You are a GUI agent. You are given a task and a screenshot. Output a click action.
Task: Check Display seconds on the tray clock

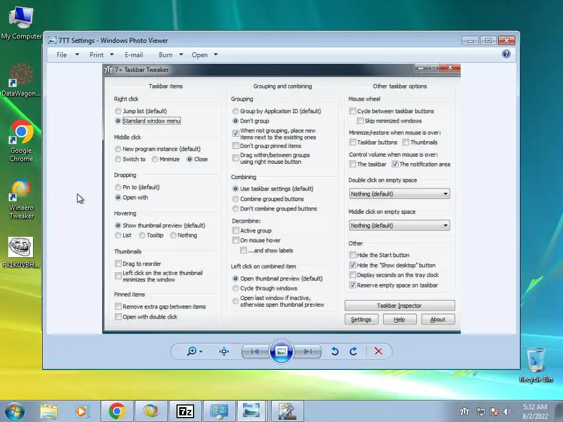coord(352,275)
